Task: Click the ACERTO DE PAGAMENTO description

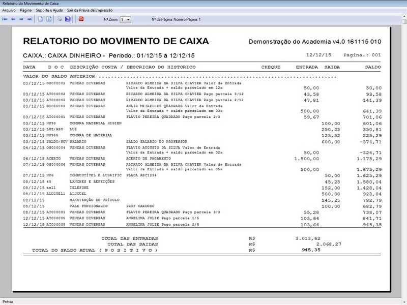Action: coord(149,159)
